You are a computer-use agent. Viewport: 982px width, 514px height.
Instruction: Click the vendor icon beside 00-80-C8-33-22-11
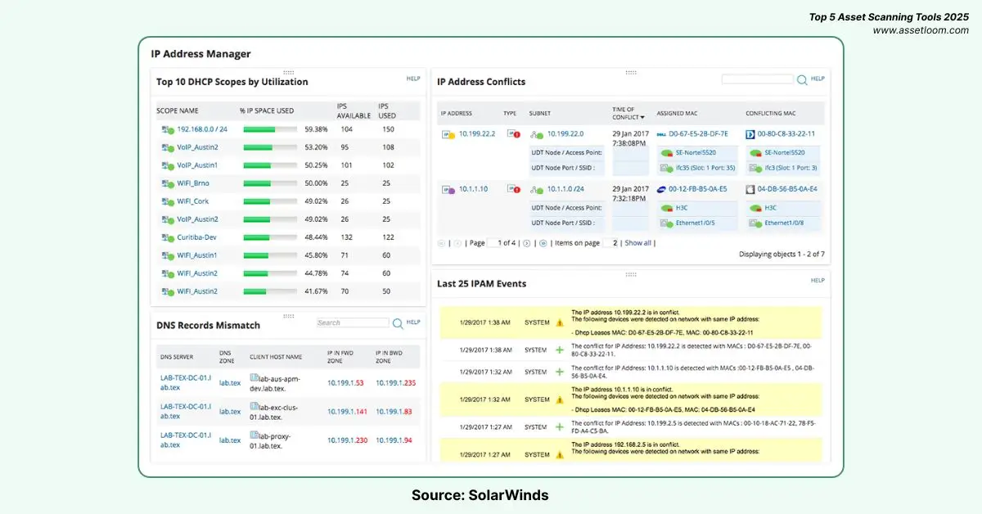(750, 133)
